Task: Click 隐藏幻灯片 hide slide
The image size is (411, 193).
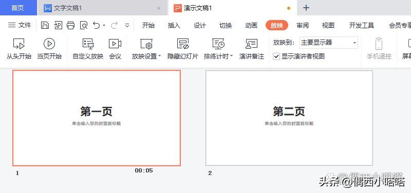Action: point(183,49)
